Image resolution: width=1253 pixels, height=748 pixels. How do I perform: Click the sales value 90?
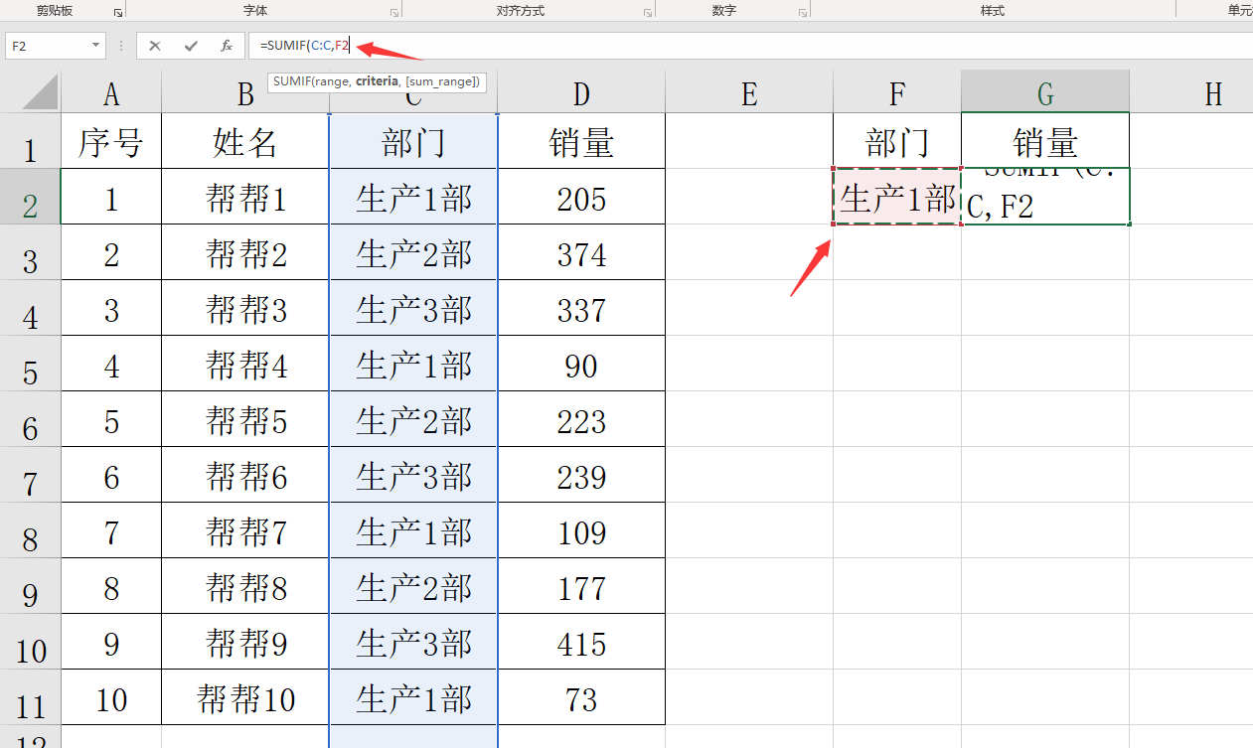581,364
